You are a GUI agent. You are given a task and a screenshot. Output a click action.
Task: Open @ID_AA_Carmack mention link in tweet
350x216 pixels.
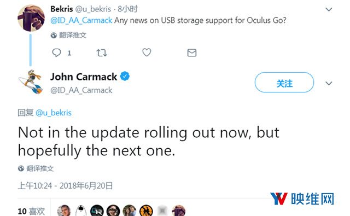click(81, 21)
